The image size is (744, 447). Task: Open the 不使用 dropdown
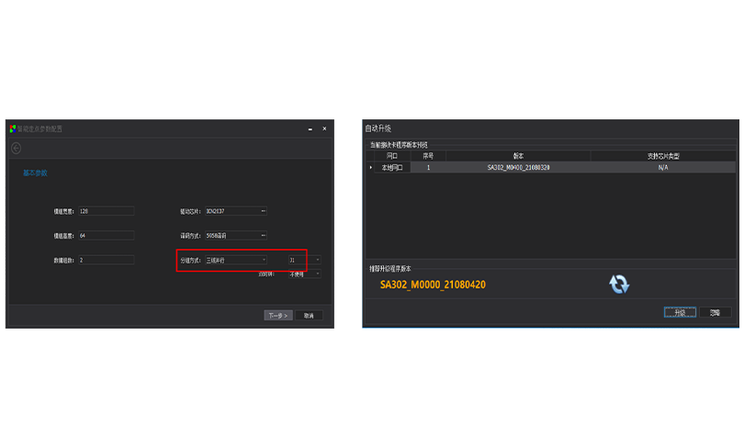tap(304, 274)
